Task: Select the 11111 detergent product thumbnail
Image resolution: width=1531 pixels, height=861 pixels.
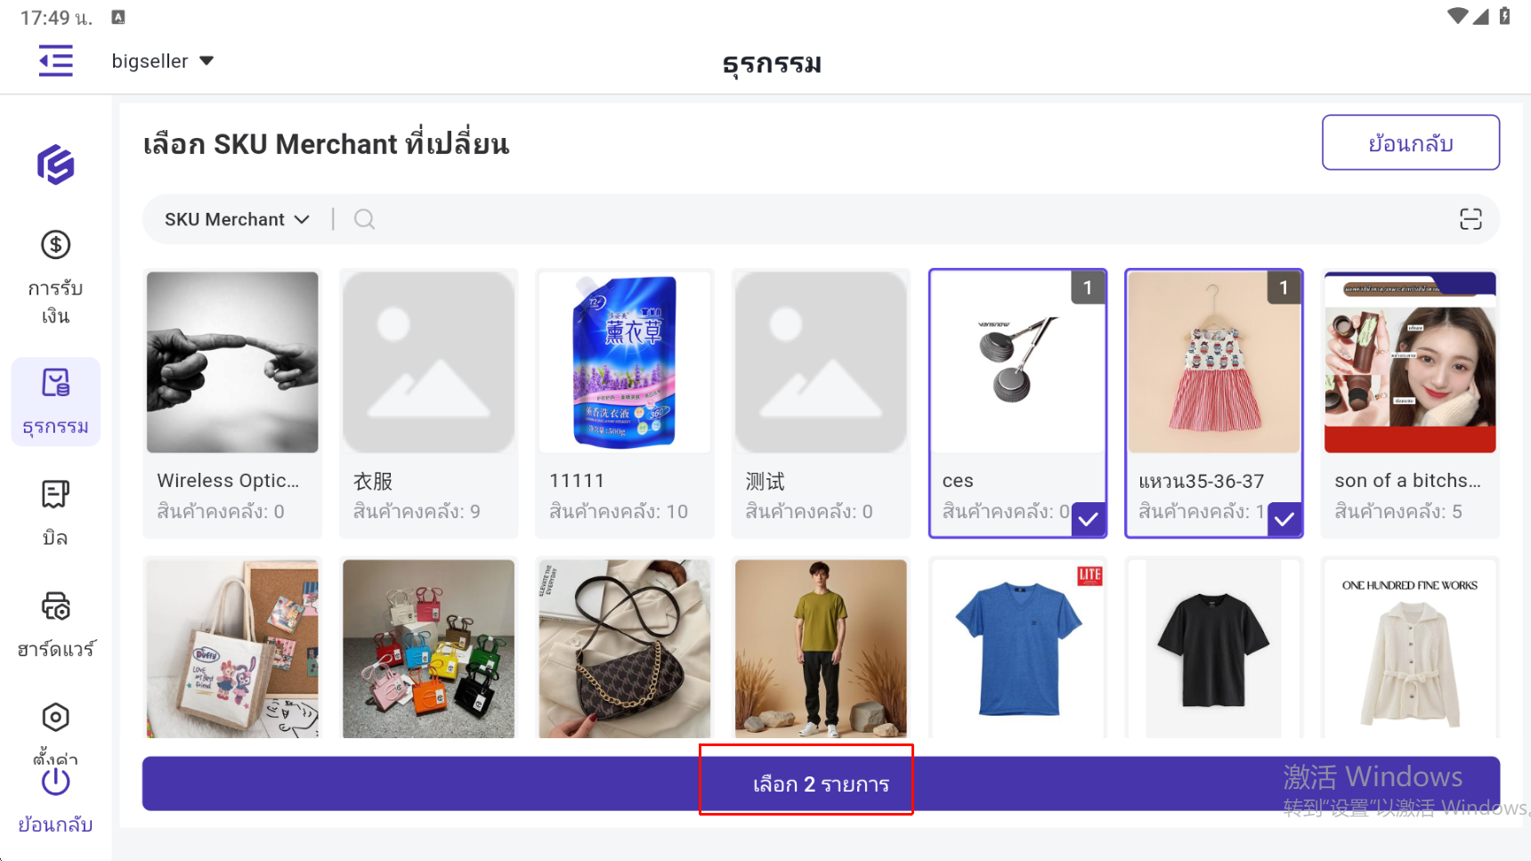Action: pyautogui.click(x=624, y=362)
